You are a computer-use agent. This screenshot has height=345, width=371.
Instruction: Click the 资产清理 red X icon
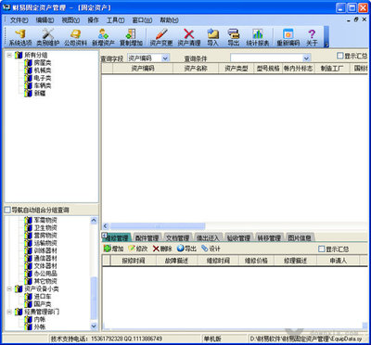click(189, 37)
